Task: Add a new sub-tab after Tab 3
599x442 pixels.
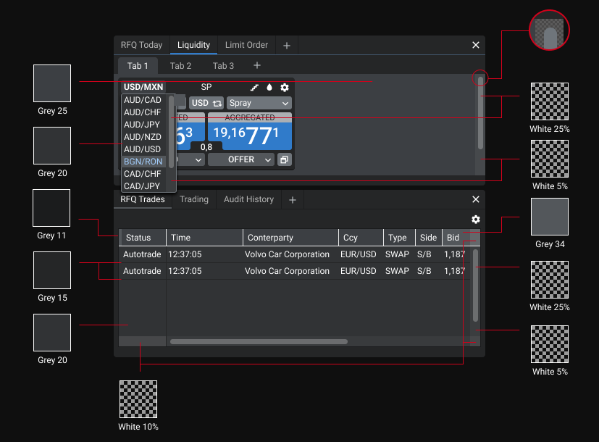Action: [x=257, y=66]
